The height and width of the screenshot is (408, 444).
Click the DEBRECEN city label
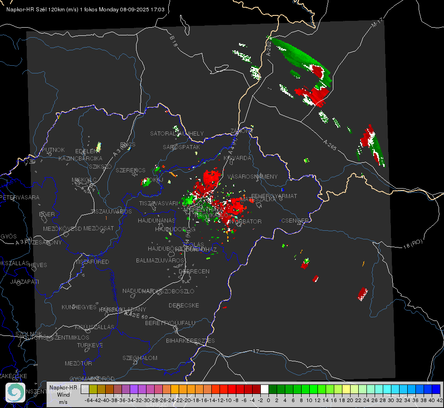tap(194, 271)
